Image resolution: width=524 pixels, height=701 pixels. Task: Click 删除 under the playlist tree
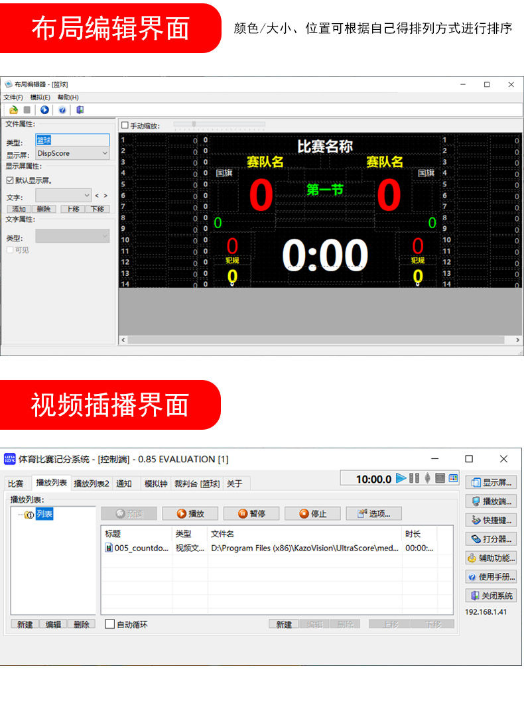82,624
